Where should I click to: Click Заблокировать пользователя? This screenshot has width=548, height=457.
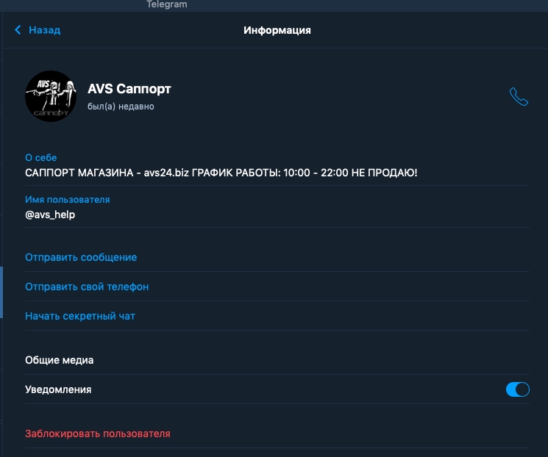98,433
